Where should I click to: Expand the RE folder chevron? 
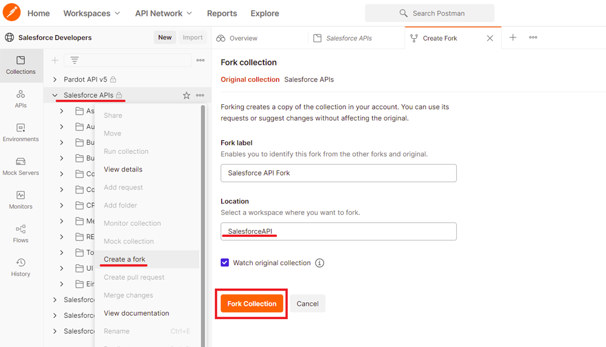point(62,237)
